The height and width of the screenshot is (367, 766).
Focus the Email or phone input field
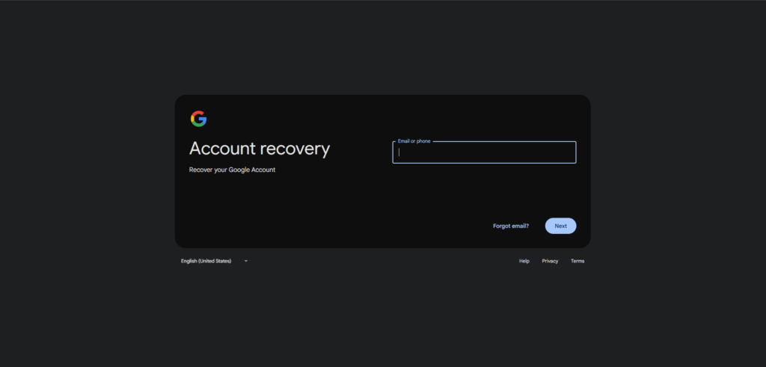pos(484,152)
